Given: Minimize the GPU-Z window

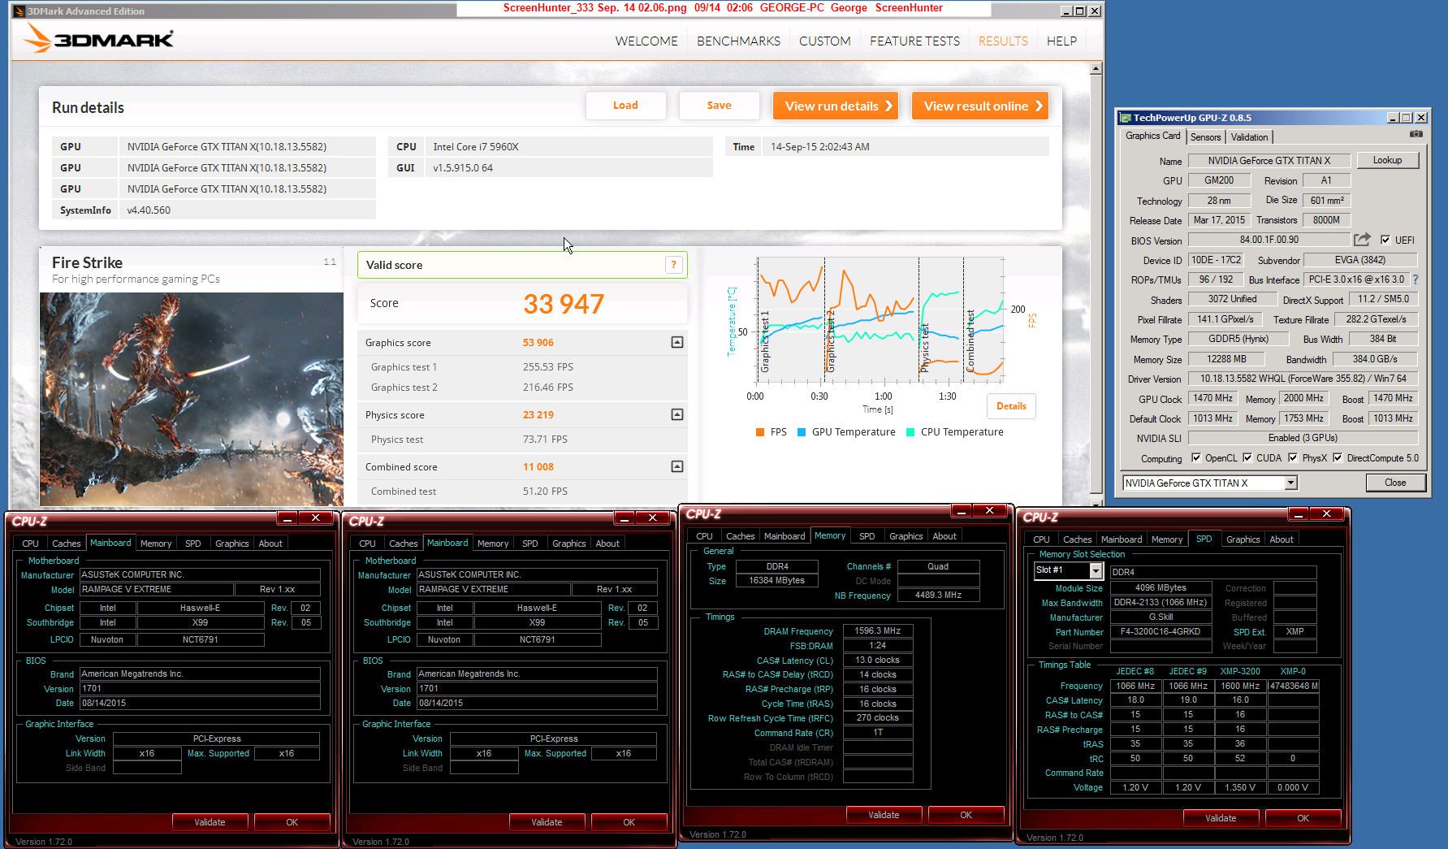Looking at the screenshot, I should pyautogui.click(x=1393, y=118).
